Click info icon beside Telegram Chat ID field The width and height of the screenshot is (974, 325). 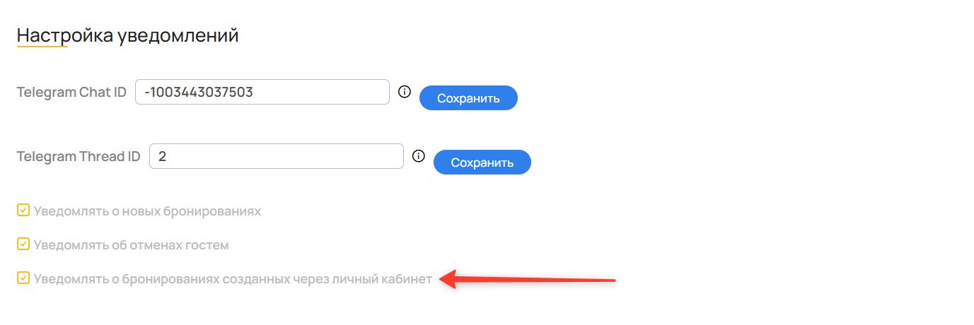click(x=405, y=91)
